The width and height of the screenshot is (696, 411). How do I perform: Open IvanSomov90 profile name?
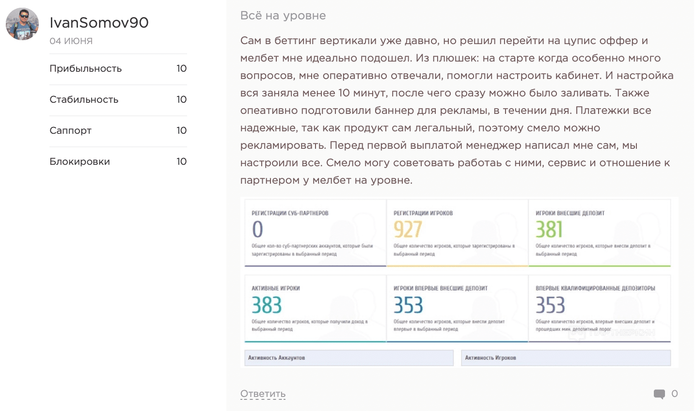point(99,22)
